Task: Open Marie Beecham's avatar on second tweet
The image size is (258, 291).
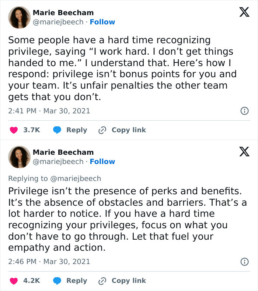Action: [19, 157]
